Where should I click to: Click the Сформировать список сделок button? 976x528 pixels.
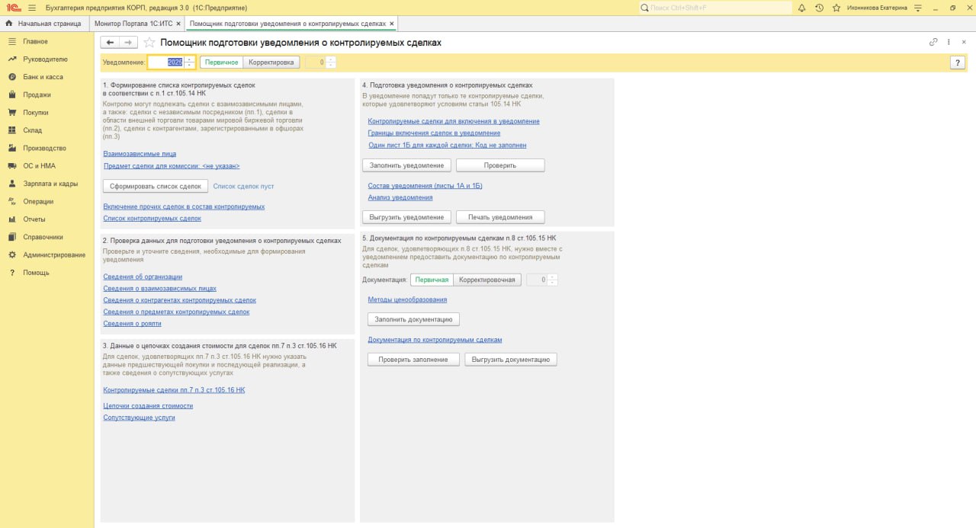155,185
